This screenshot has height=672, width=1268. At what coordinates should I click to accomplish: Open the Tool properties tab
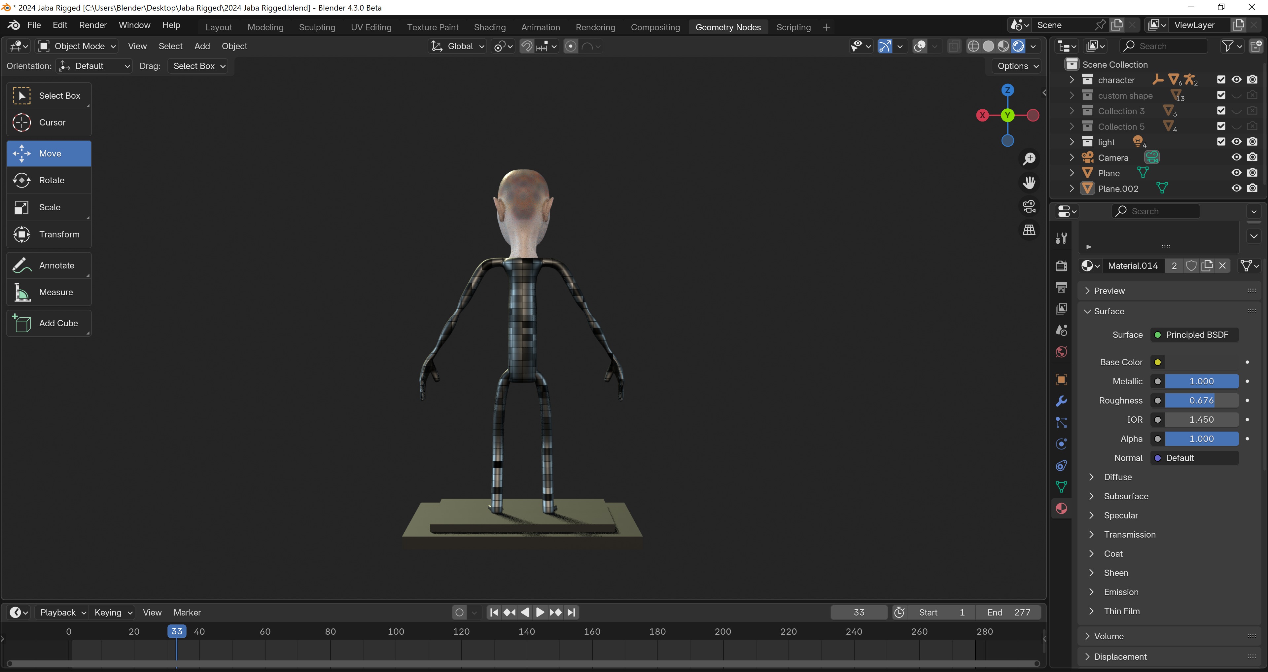coord(1061,239)
